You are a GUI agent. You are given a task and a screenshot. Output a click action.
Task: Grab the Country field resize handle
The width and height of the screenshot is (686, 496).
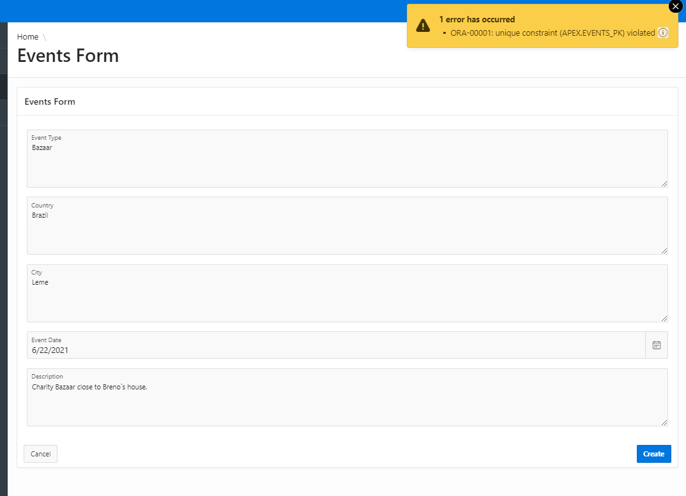[x=664, y=251]
